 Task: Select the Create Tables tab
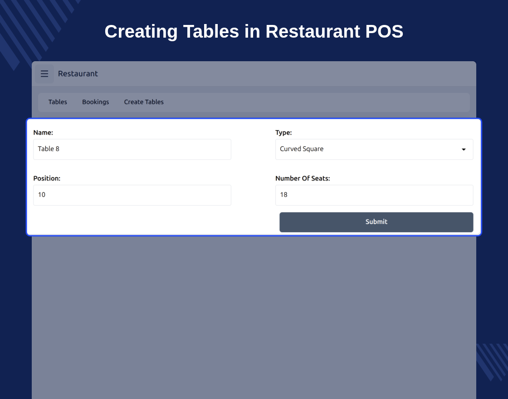pos(144,102)
